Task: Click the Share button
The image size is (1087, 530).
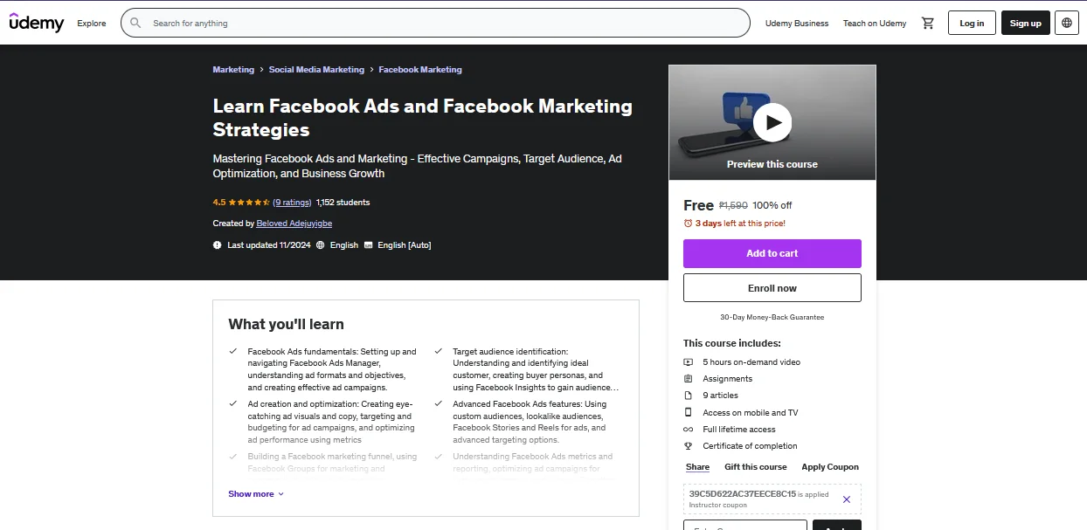Action: coord(698,467)
